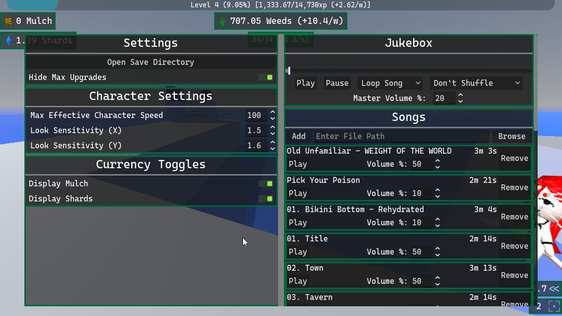Toggle the Display Mulch switch
This screenshot has height=316, width=562.
(266, 184)
